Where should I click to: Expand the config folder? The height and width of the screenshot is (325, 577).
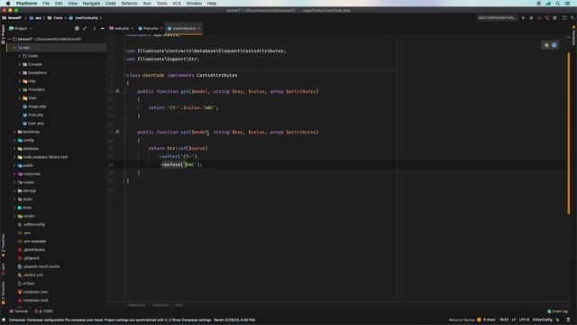point(14,141)
